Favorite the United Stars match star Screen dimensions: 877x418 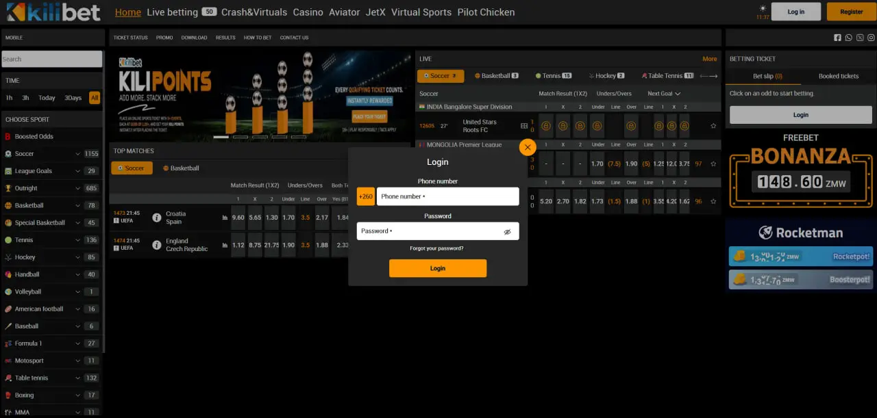[x=713, y=126]
